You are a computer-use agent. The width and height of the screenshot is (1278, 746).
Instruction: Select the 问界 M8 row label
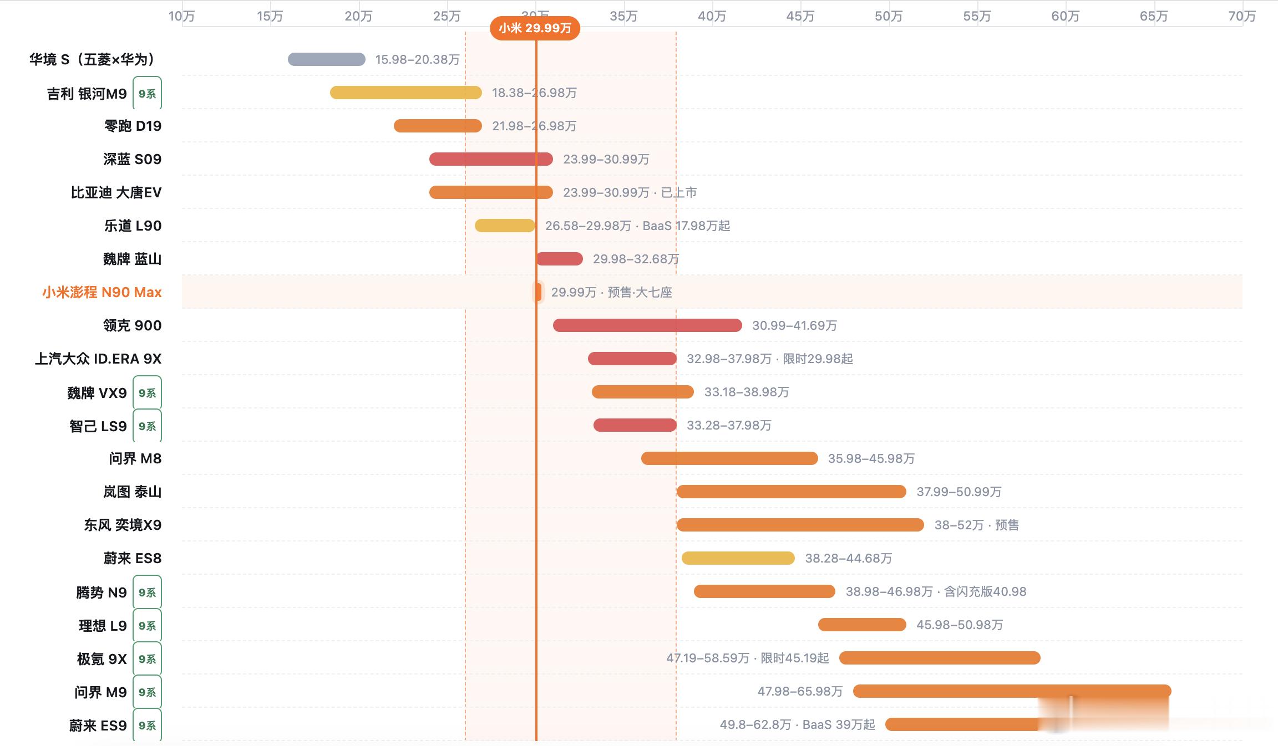(135, 458)
